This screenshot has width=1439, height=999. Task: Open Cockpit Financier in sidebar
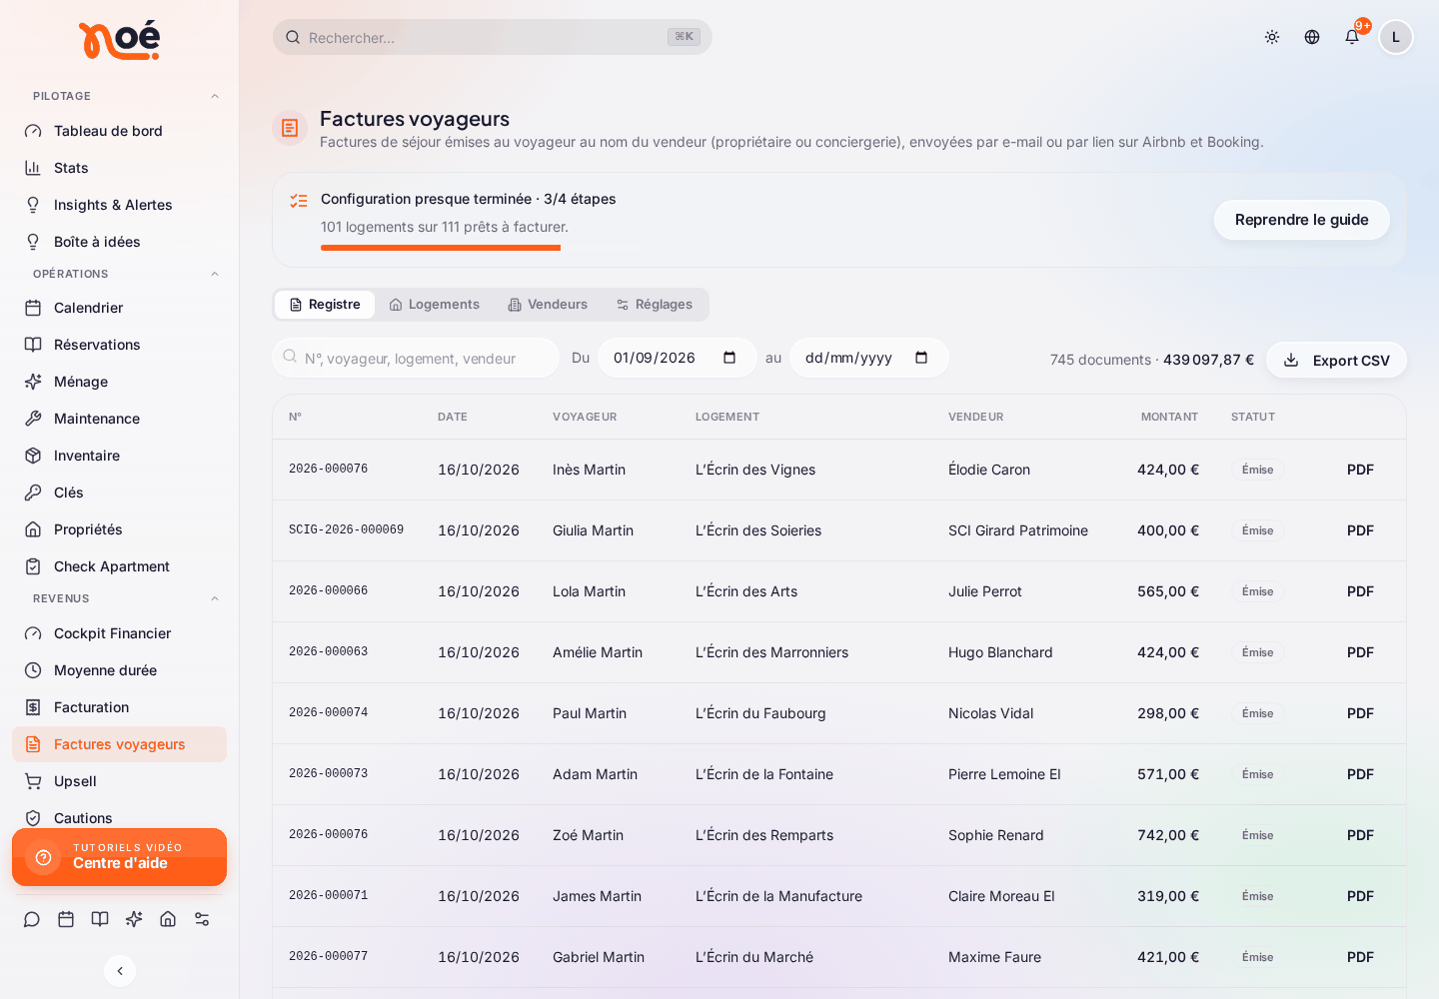pyautogui.click(x=119, y=633)
